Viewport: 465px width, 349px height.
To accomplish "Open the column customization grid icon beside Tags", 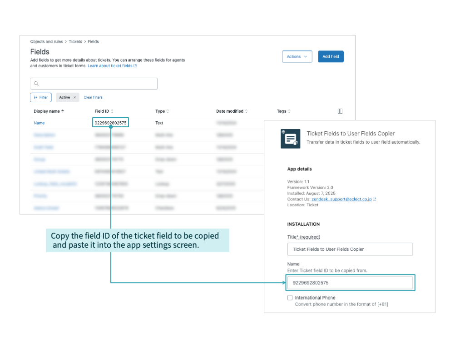I will pyautogui.click(x=340, y=111).
